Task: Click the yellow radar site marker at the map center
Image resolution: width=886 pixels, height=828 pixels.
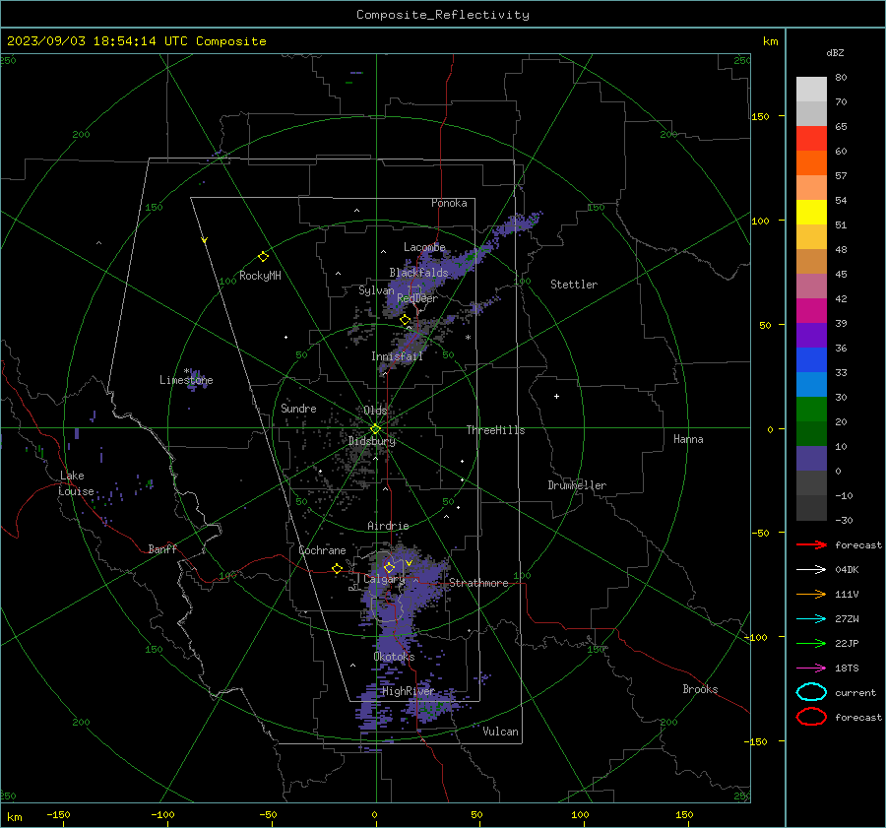Action: 375,428
